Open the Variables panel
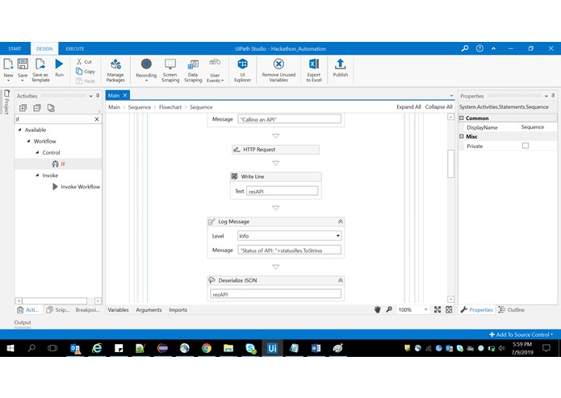 [x=118, y=310]
